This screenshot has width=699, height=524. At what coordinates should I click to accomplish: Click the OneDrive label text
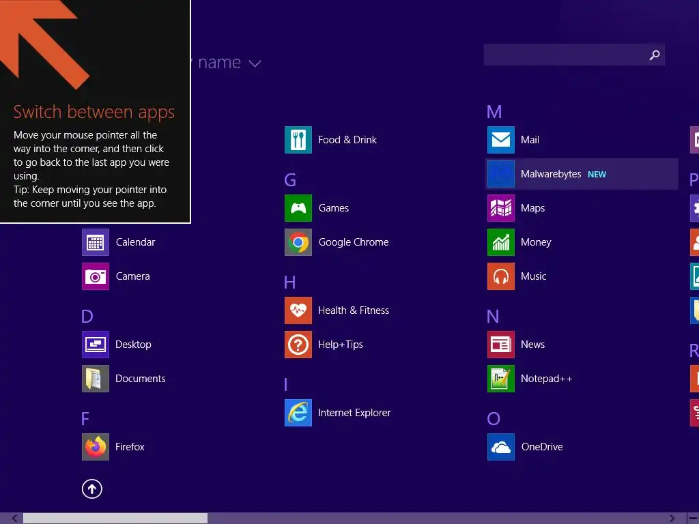pyautogui.click(x=542, y=447)
